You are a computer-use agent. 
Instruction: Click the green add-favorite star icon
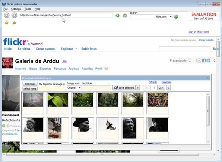pyautogui.click(x=14, y=23)
